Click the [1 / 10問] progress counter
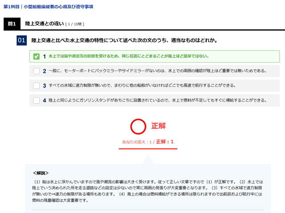This screenshot has width=285, height=213. point(75,24)
